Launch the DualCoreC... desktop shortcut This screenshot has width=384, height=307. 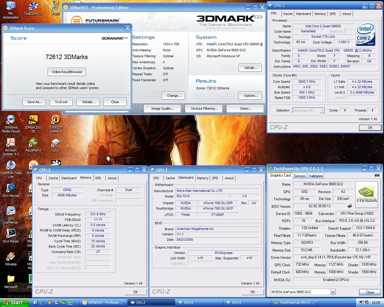tap(33, 9)
